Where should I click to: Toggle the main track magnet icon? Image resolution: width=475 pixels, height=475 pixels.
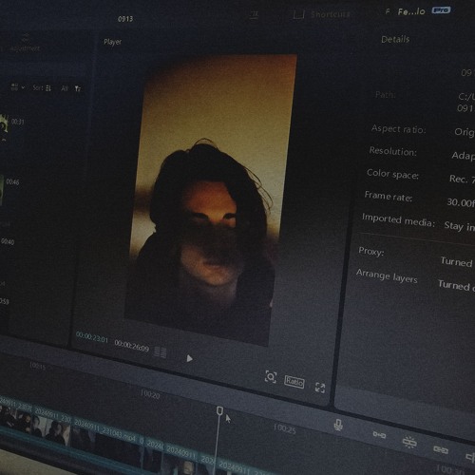point(379,435)
